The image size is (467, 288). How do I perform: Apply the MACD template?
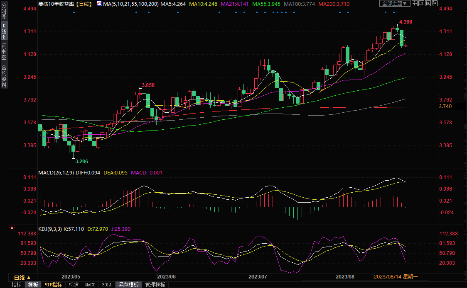pyautogui.click(x=90, y=285)
